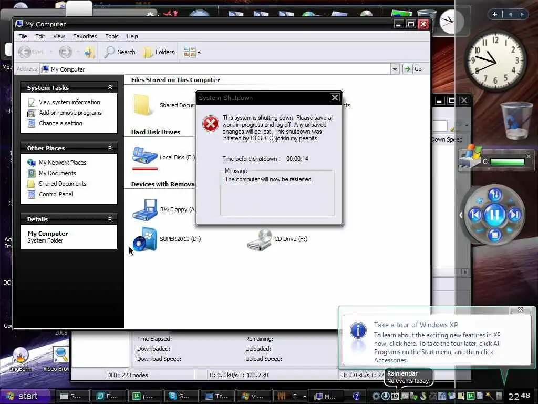This screenshot has width=538, height=404.
Task: Open the Edit menu
Action: point(40,36)
